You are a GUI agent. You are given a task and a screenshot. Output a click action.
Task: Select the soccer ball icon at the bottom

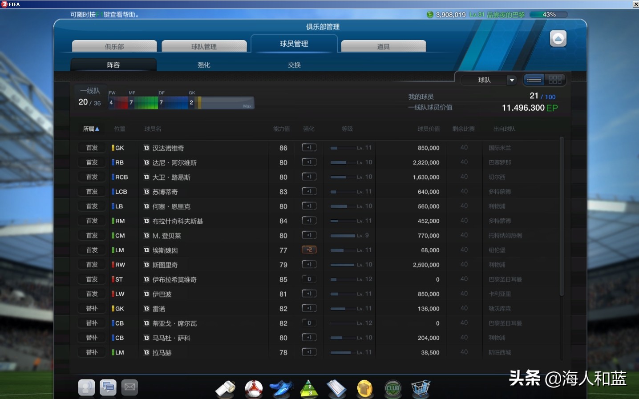(253, 388)
